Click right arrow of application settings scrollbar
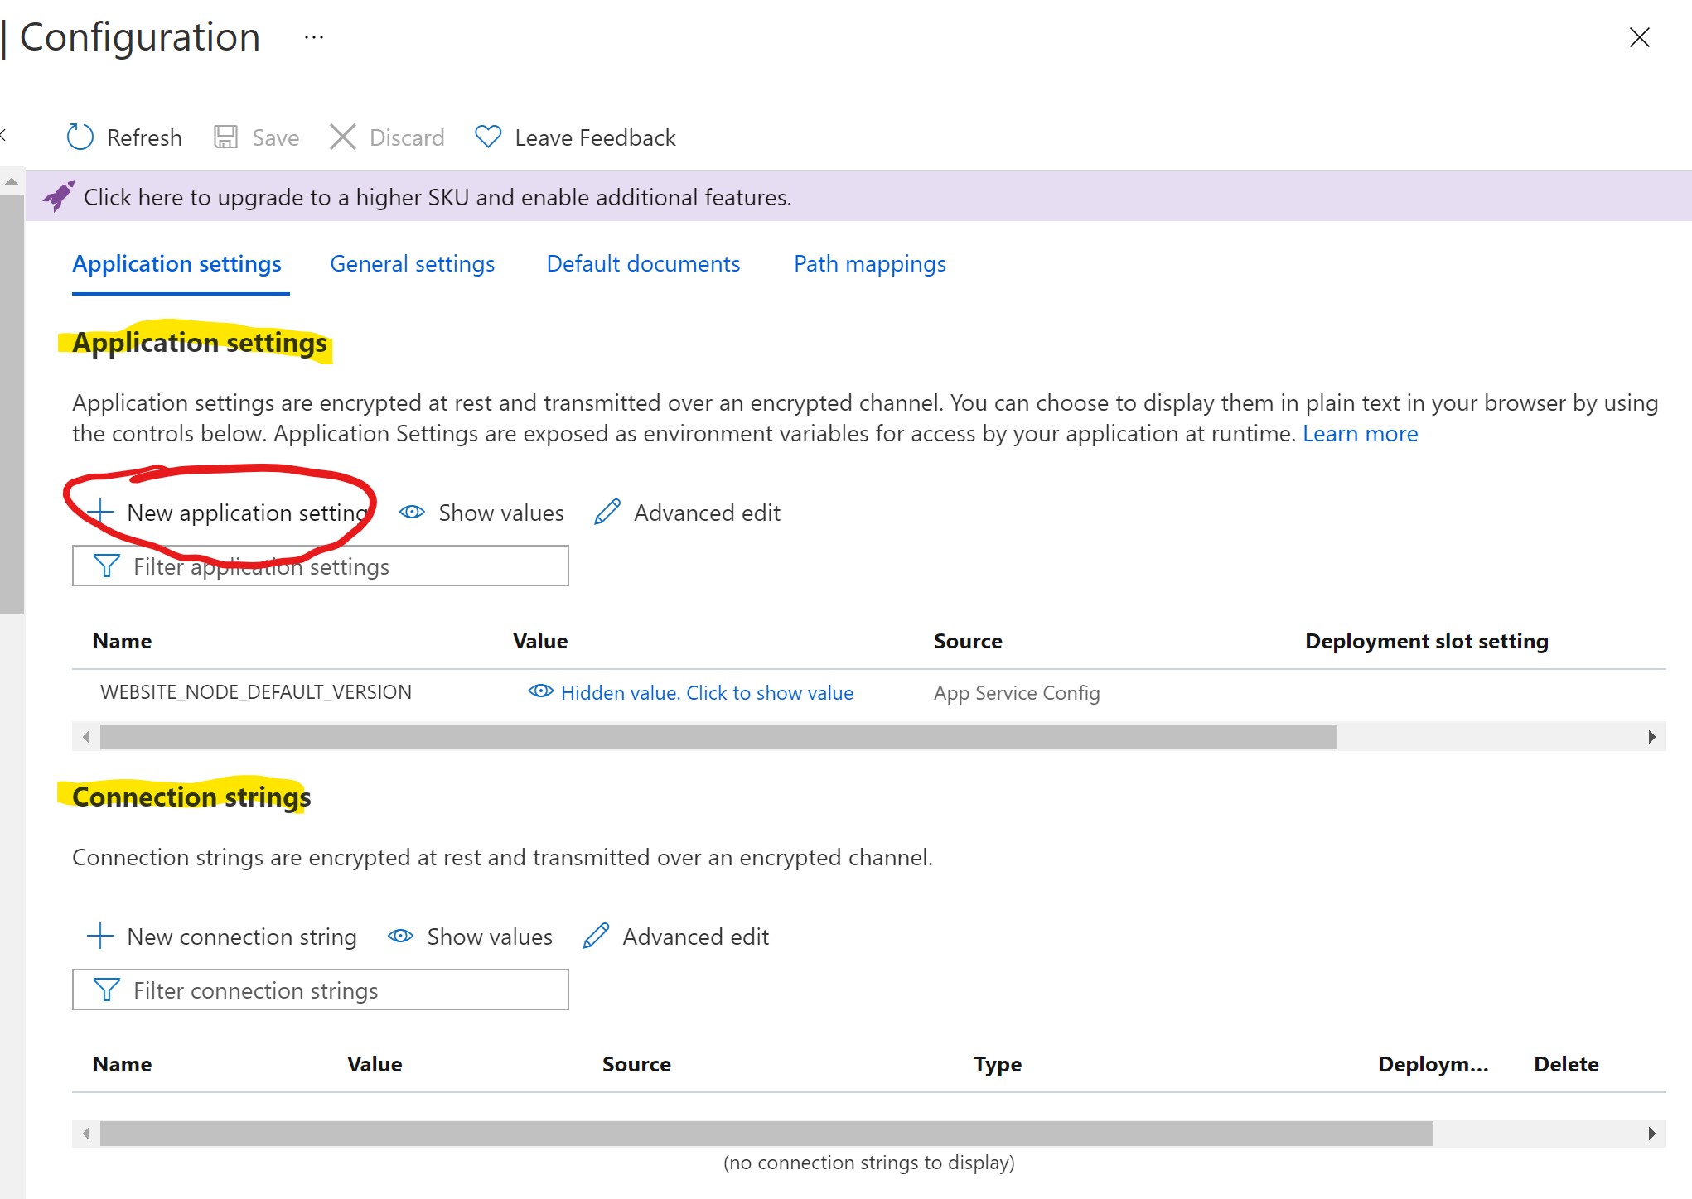 tap(1651, 737)
